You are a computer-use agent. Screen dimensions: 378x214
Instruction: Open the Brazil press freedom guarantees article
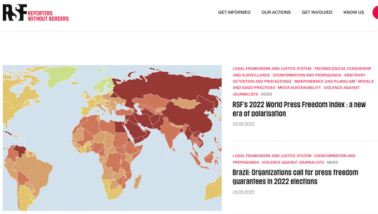[x=295, y=177]
